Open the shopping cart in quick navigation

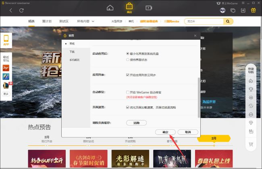coord(251,144)
